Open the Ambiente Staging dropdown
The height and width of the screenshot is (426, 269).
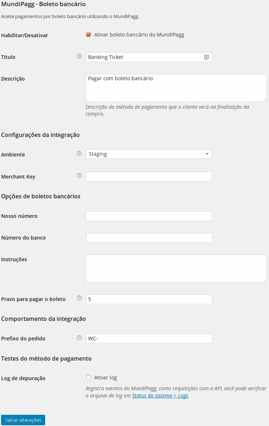[x=148, y=154]
